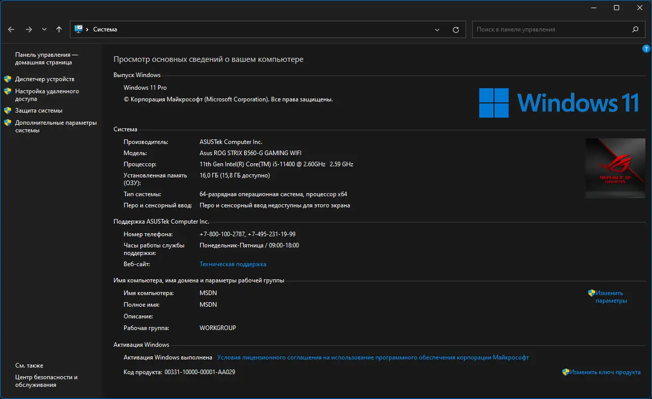This screenshot has height=399, width=652.
Task: Click the Back navigation arrow
Action: [x=11, y=29]
